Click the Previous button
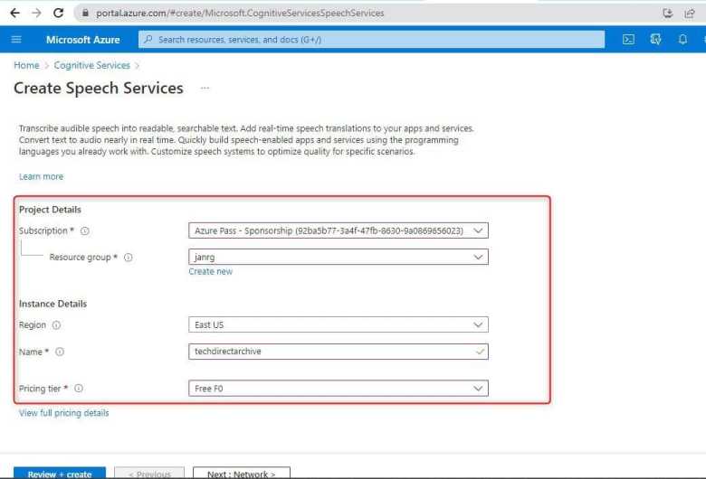 pyautogui.click(x=149, y=474)
